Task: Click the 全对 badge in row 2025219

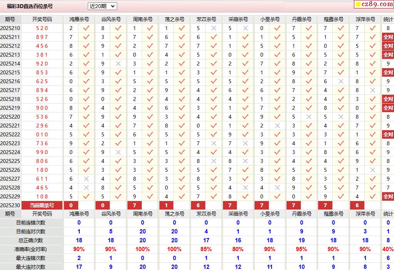Action: 388,108
